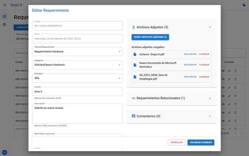The image size is (249, 156).
Task: Click the chat bubble icon beside Comentarios
Action: point(133,116)
